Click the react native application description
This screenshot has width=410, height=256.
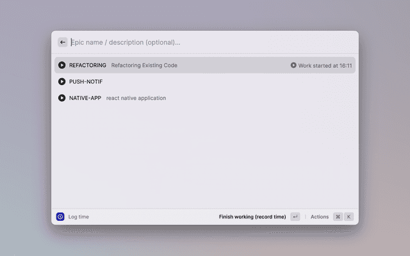pyautogui.click(x=136, y=98)
